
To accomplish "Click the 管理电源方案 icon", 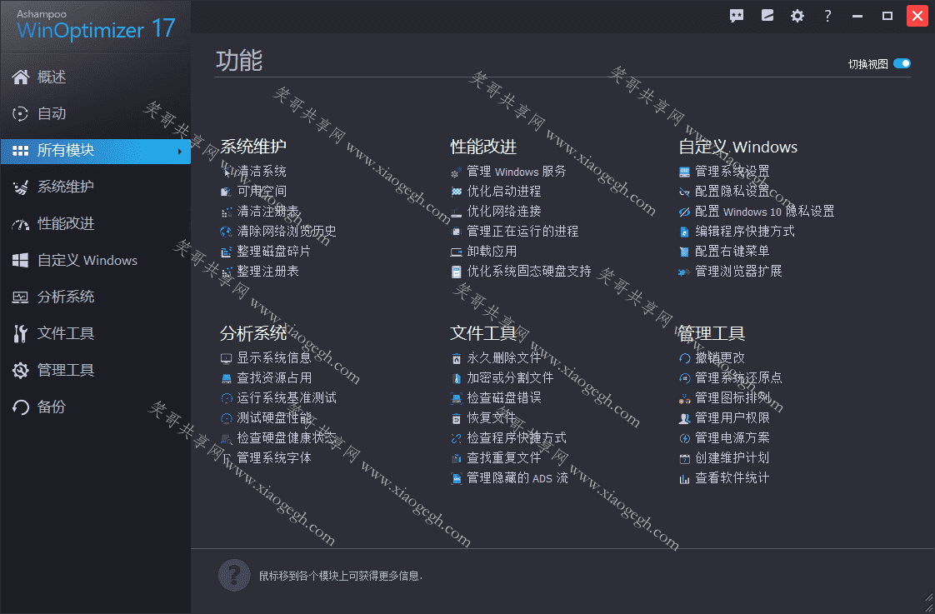I will 684,439.
